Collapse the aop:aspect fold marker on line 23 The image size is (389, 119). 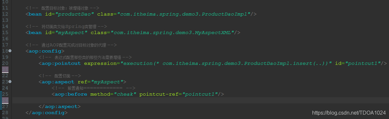click(x=10, y=81)
